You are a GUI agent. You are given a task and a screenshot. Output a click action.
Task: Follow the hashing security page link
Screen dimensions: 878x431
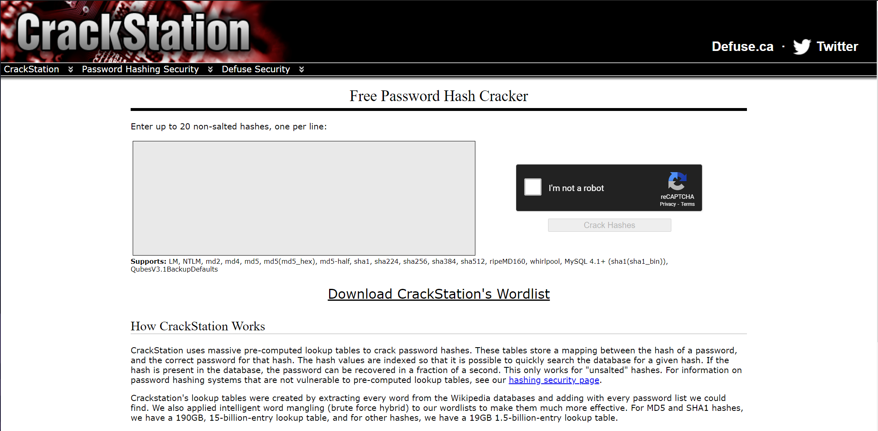point(554,380)
